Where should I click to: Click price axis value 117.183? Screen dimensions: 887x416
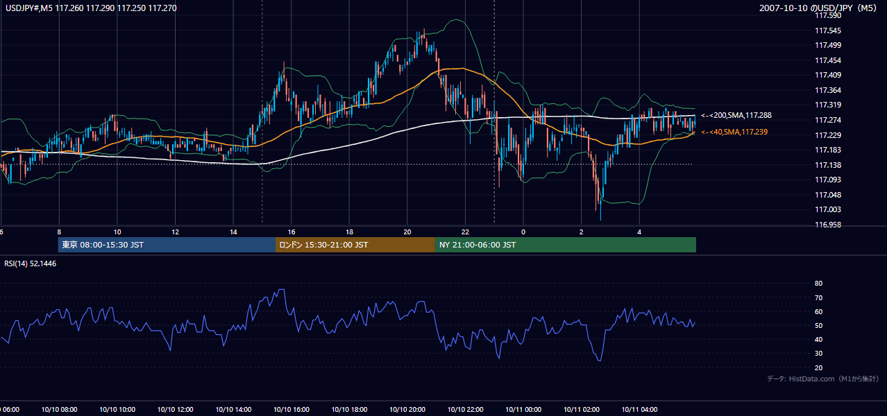click(x=828, y=150)
